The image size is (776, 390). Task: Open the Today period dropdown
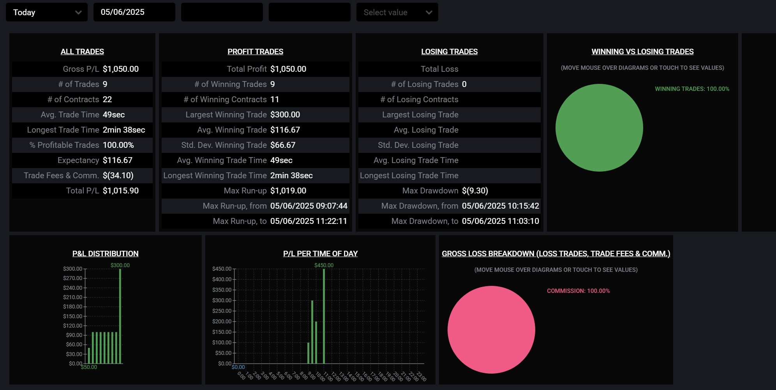(x=46, y=12)
